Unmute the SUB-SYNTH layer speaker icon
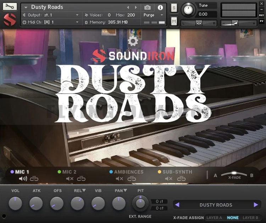Screen dimensions: 266x223 168,179
